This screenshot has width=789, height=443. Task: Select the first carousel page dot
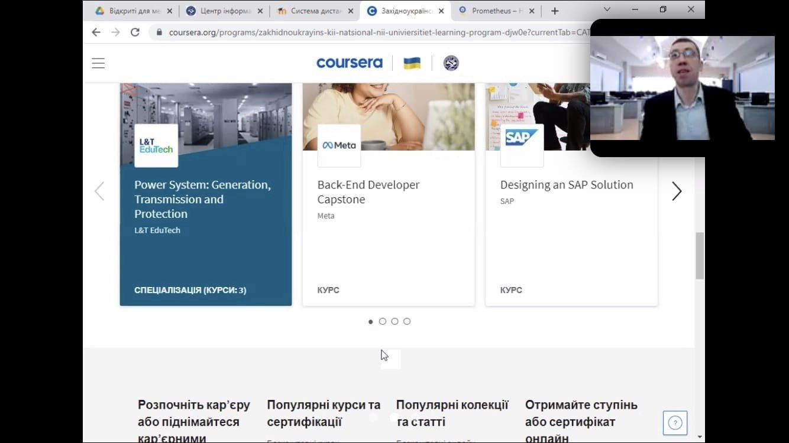coord(371,321)
